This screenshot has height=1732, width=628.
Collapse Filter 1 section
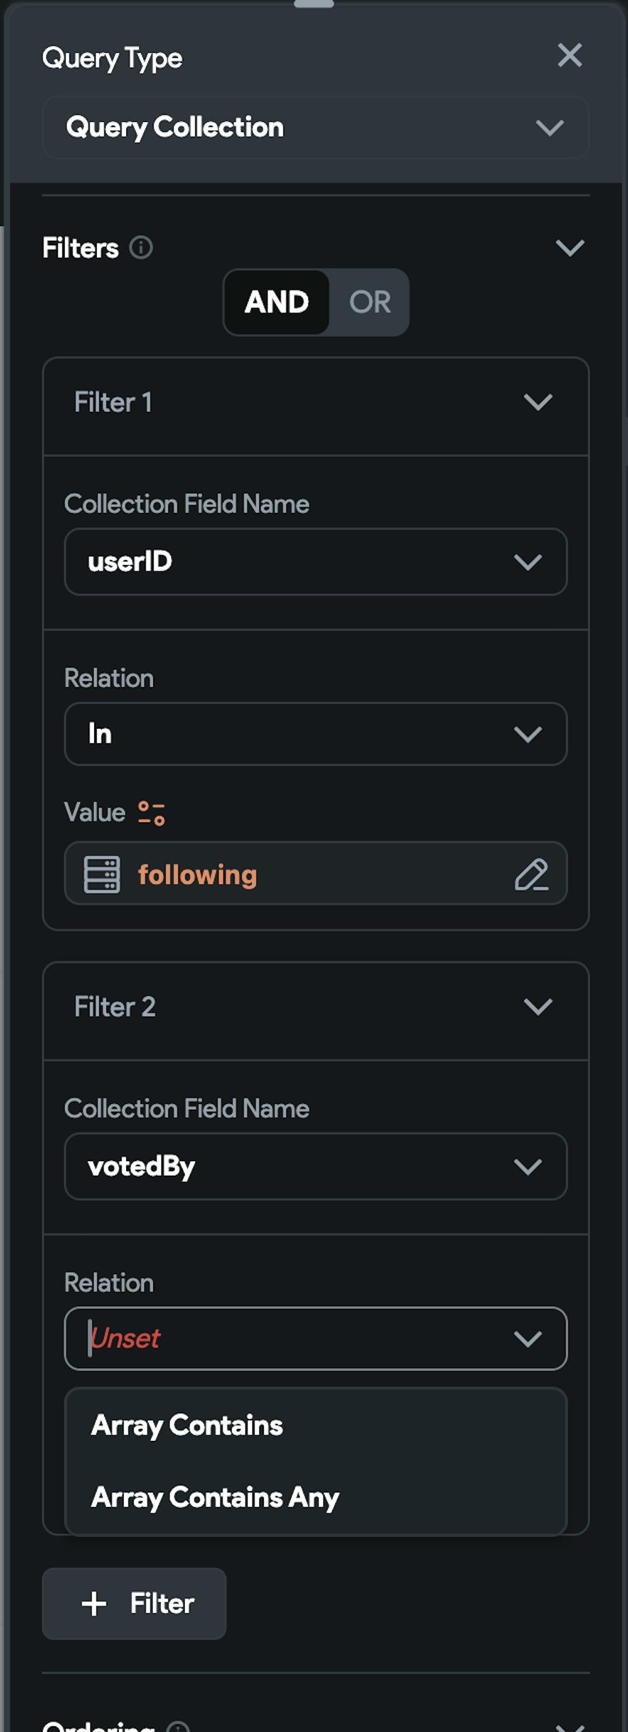538,402
